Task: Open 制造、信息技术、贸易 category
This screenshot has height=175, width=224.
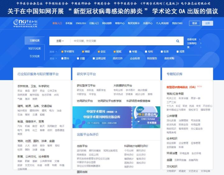Action: pyautogui.click(x=31, y=122)
